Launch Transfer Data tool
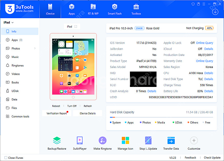Viewport: 224px width, 161px height. tap(171, 143)
